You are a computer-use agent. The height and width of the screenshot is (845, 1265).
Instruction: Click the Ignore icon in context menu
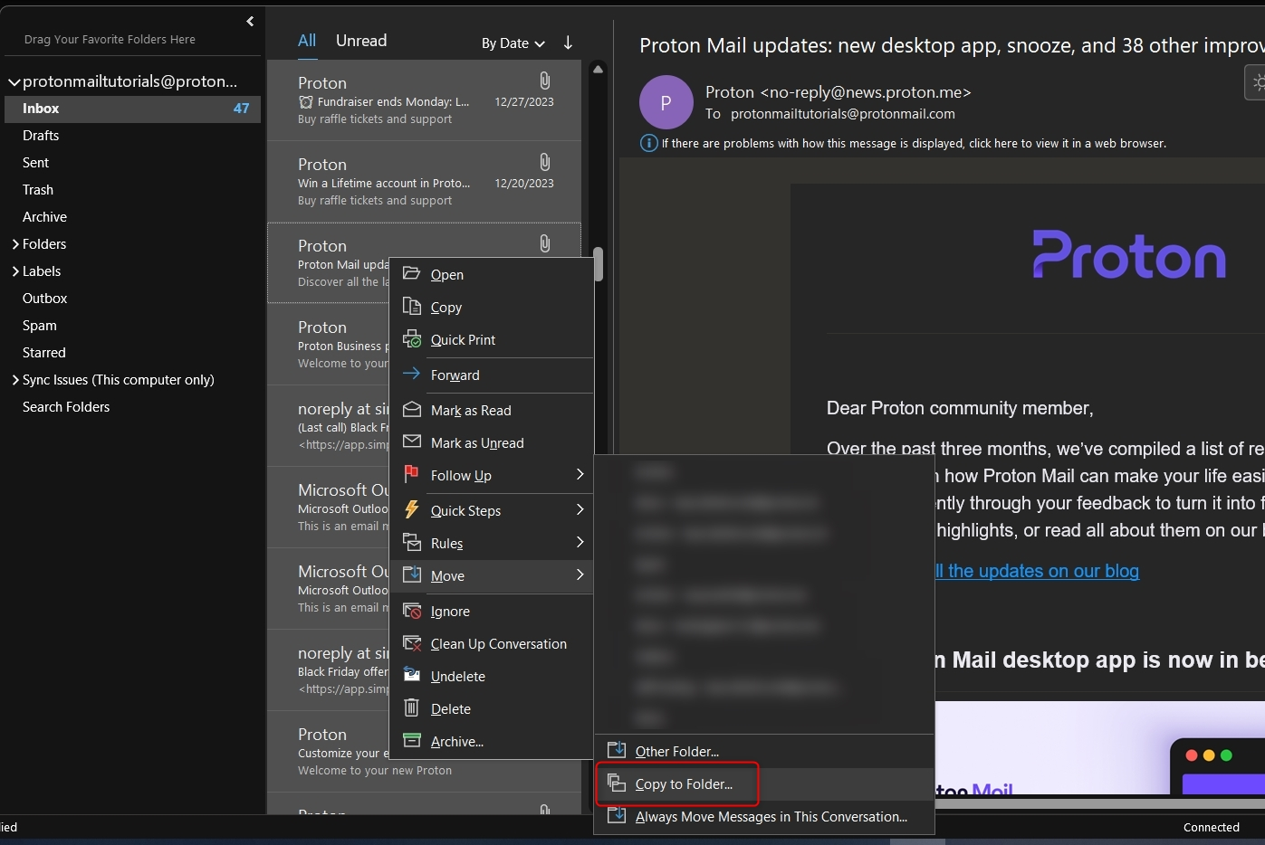[x=411, y=610]
